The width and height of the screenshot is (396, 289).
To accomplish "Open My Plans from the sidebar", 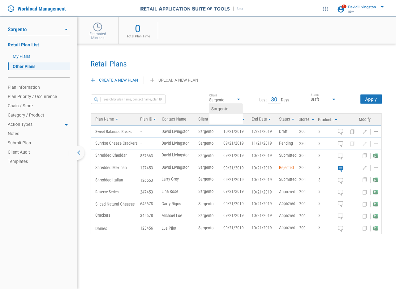I will (x=21, y=56).
